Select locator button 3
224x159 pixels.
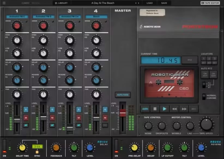point(214,59)
